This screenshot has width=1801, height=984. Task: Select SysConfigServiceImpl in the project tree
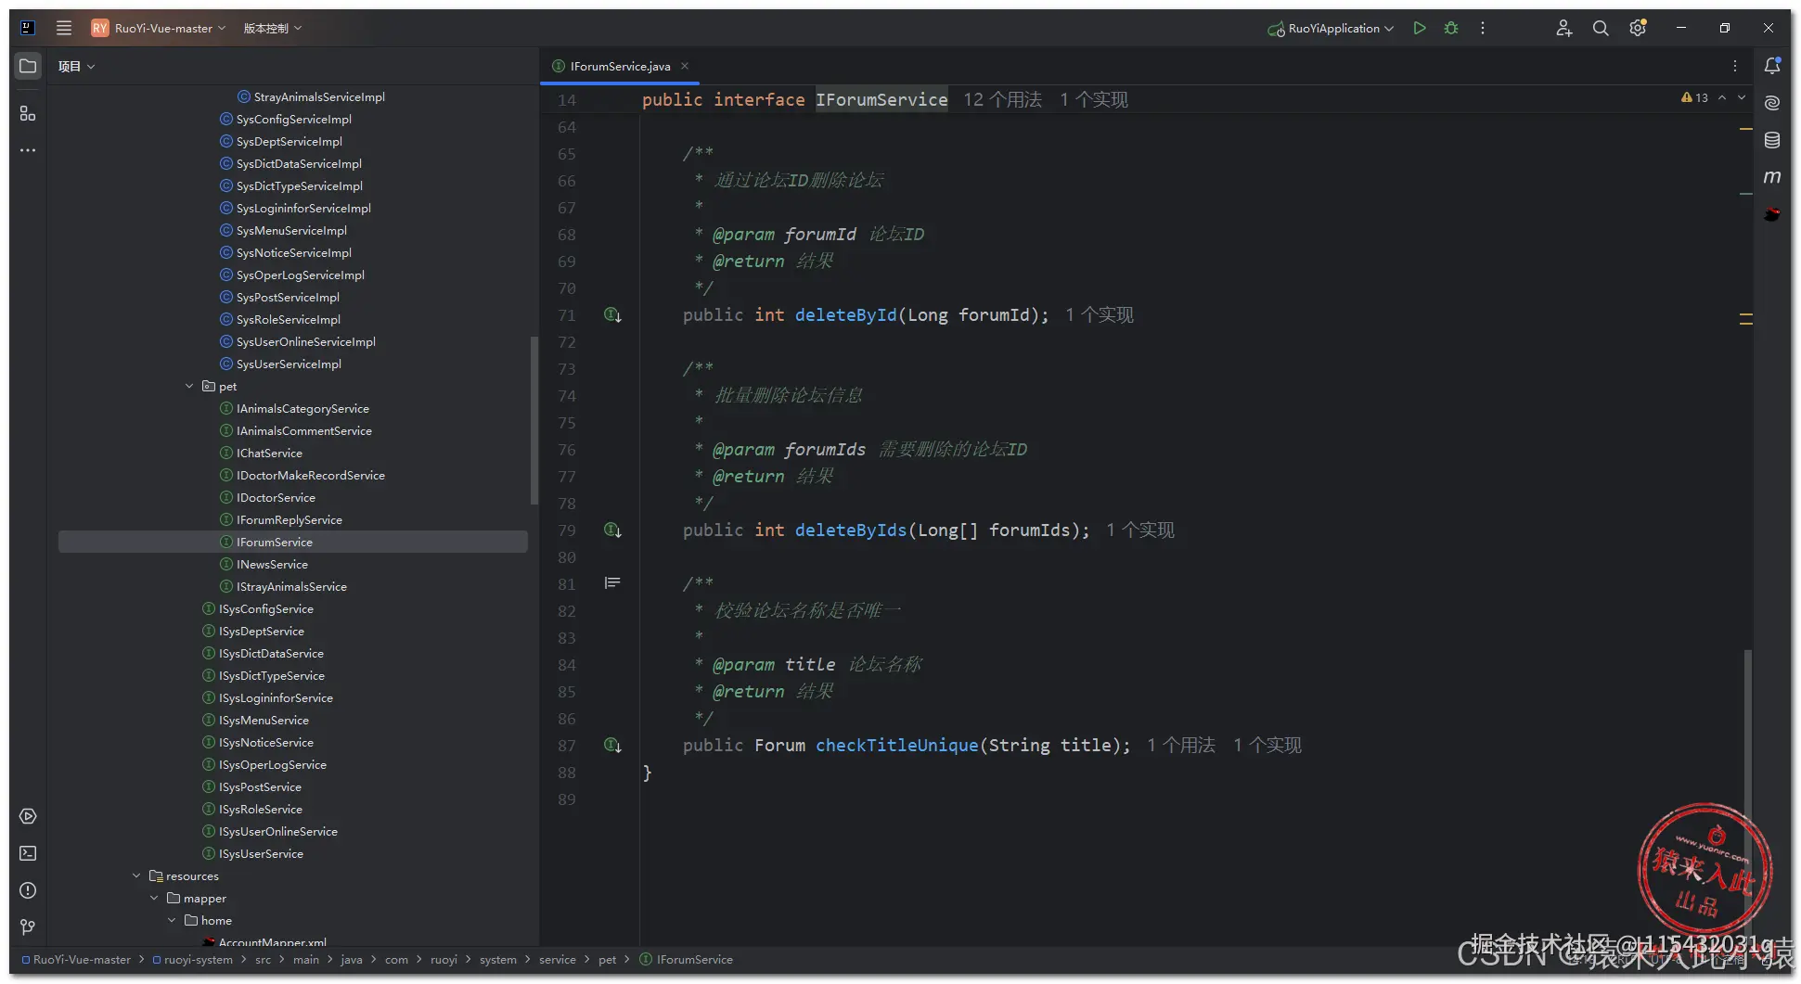(x=293, y=119)
